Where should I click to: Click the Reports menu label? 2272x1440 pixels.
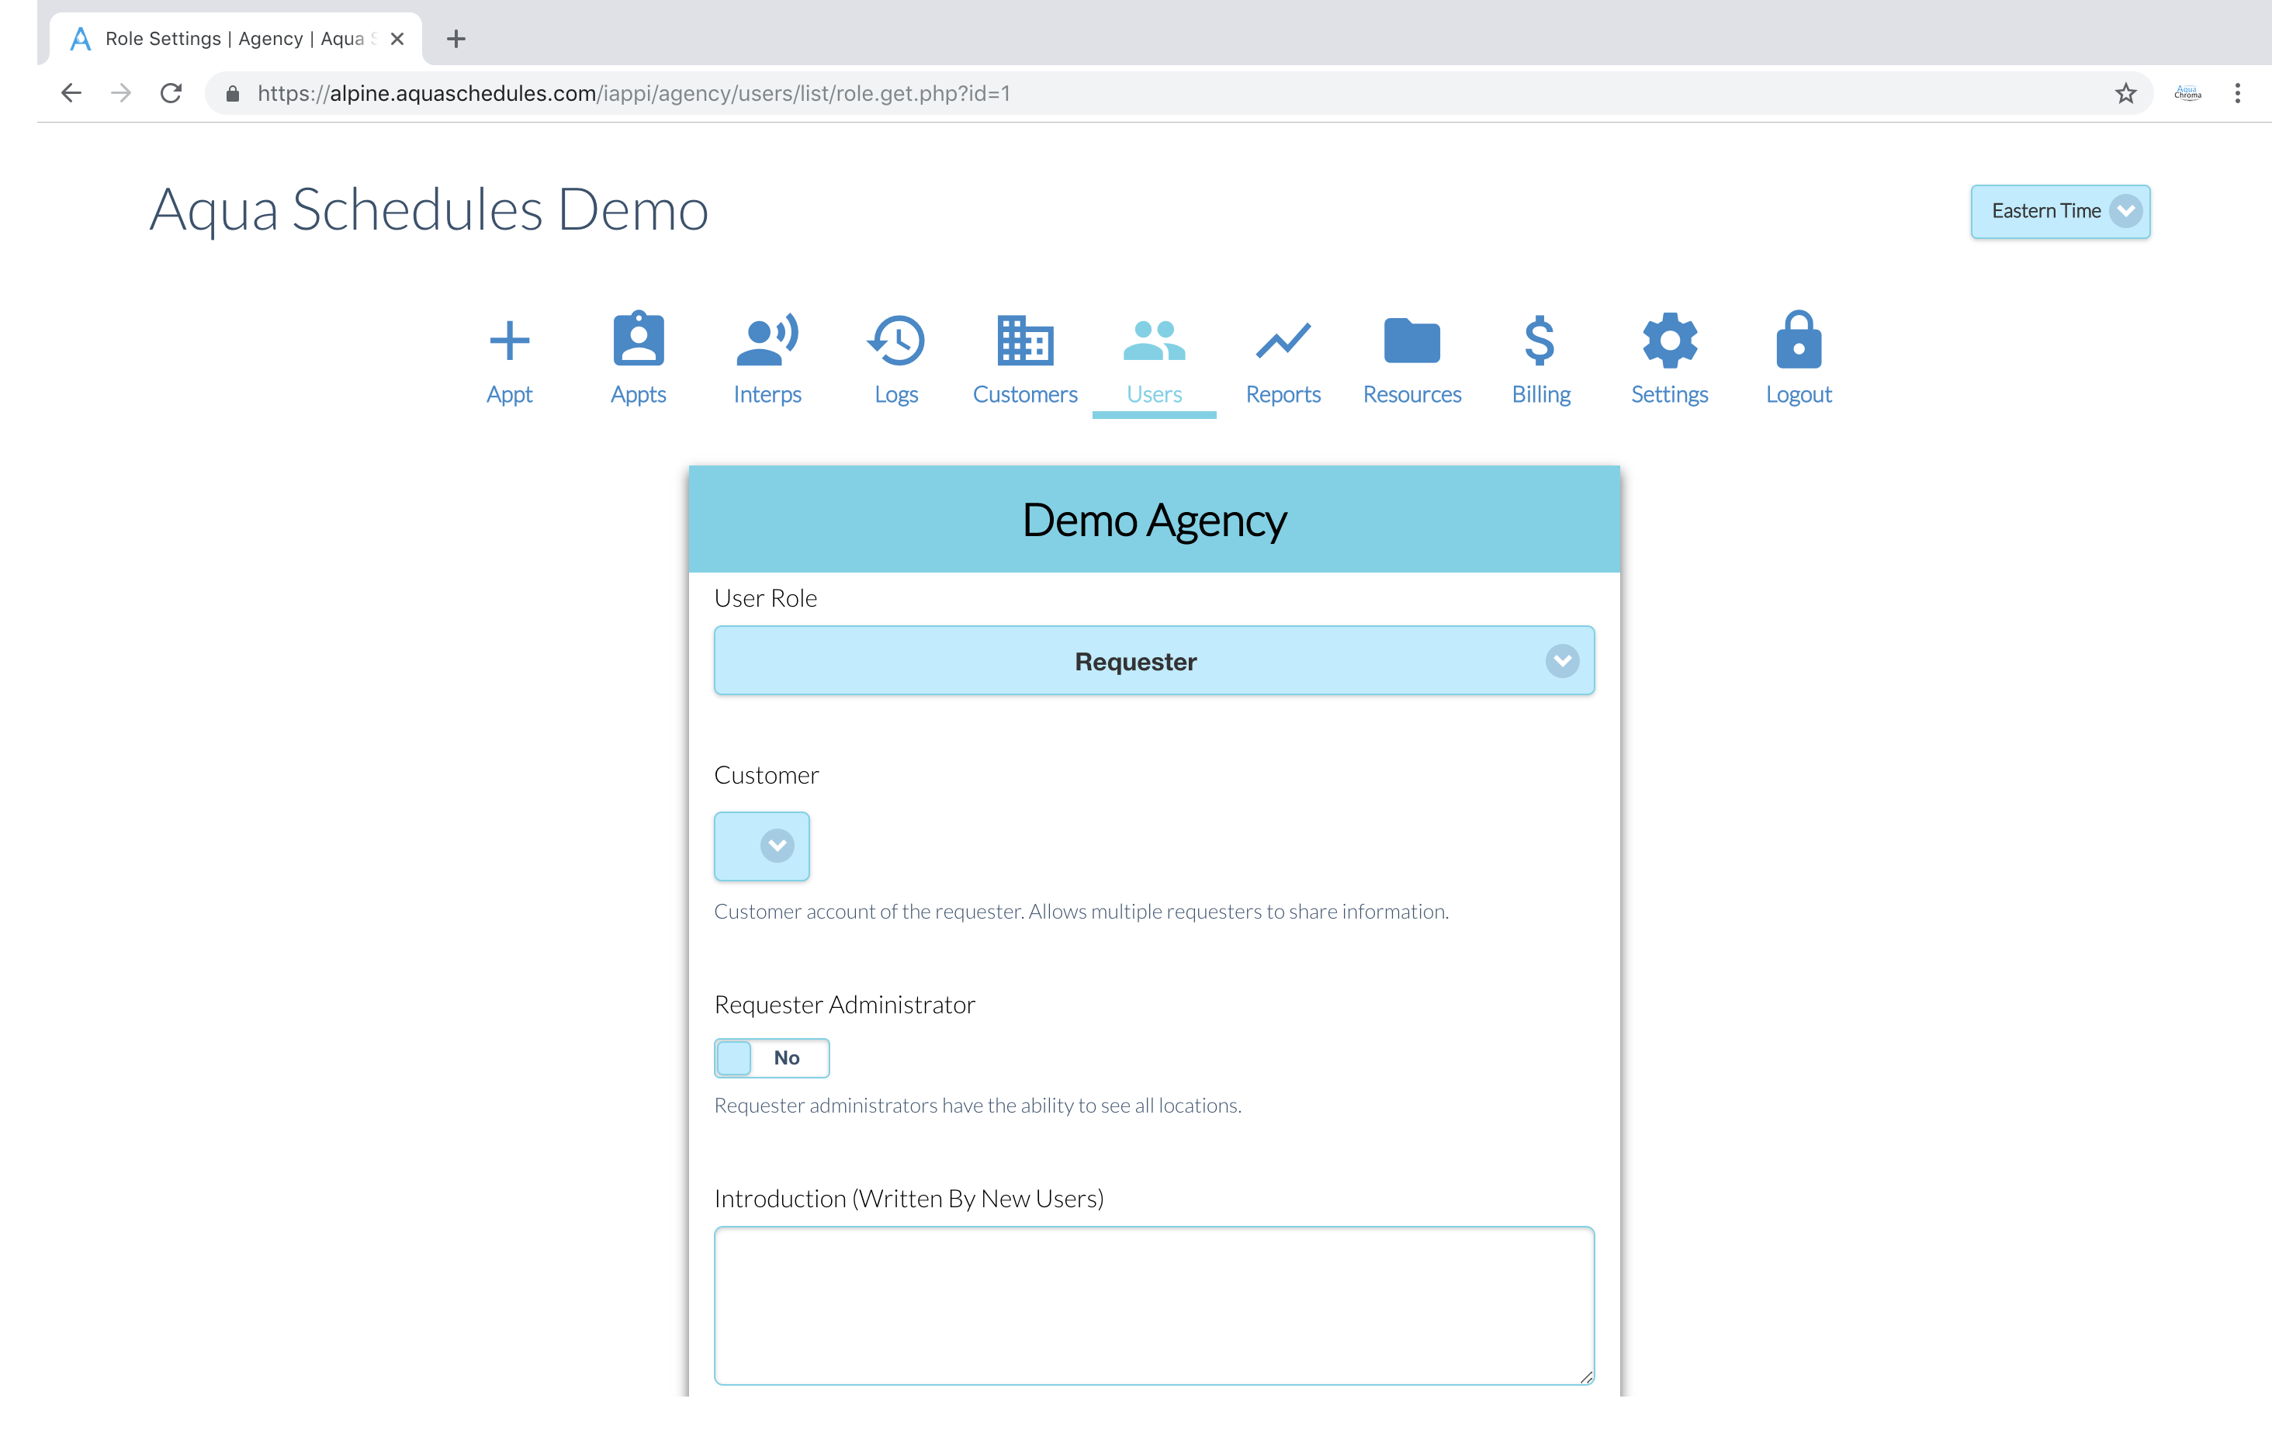[1283, 394]
